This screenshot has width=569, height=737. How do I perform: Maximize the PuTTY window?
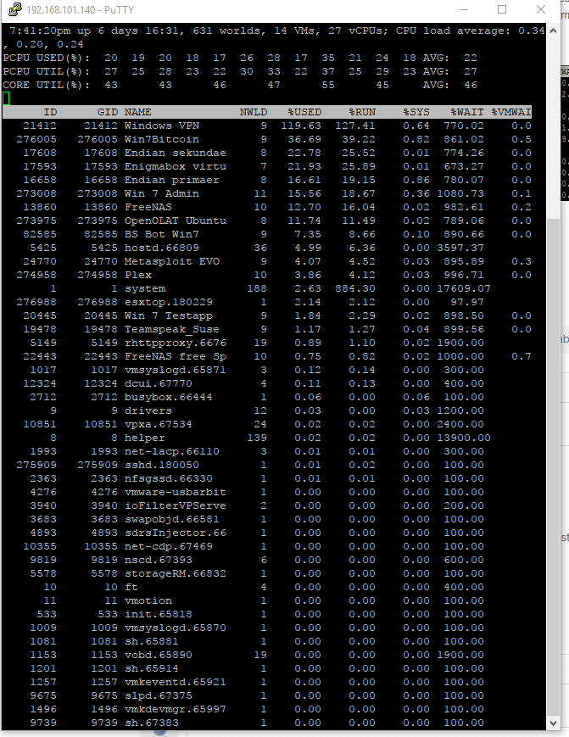click(502, 9)
